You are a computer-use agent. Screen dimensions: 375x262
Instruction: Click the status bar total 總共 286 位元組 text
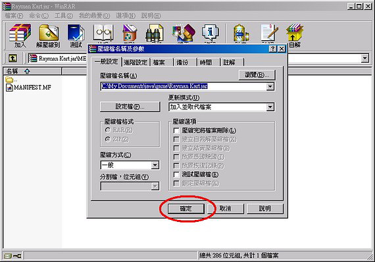point(239,256)
